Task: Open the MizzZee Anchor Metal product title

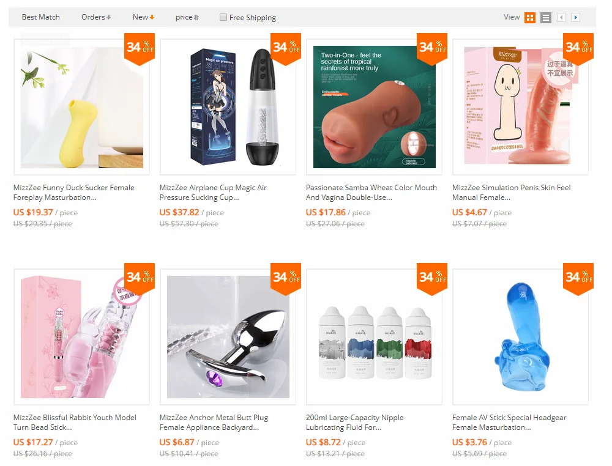Action: tap(214, 423)
